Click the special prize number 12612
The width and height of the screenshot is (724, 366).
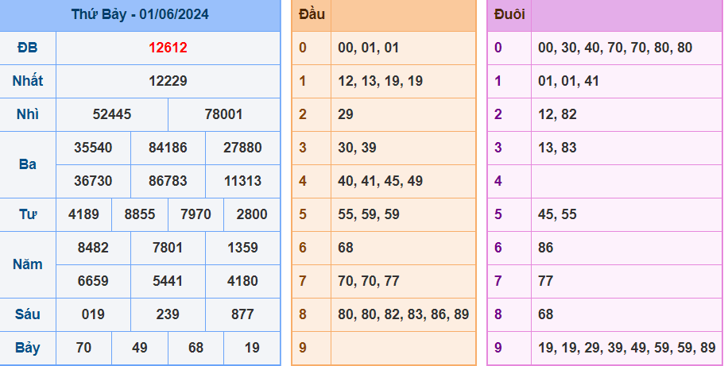coord(168,48)
